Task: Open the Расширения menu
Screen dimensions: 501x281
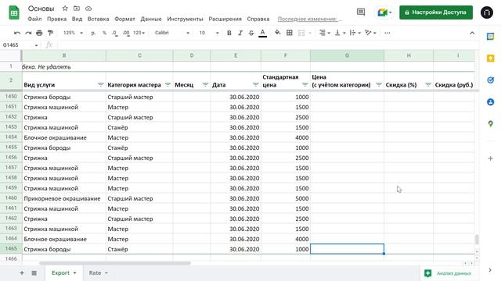Action: coord(225,19)
